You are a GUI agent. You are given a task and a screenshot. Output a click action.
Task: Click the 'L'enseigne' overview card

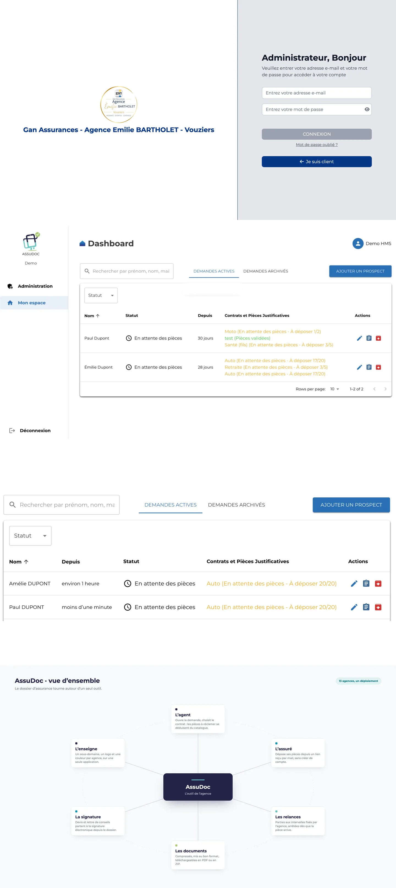click(98, 753)
